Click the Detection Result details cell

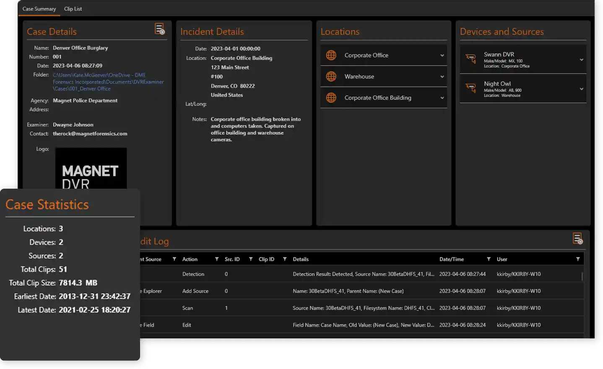click(364, 274)
